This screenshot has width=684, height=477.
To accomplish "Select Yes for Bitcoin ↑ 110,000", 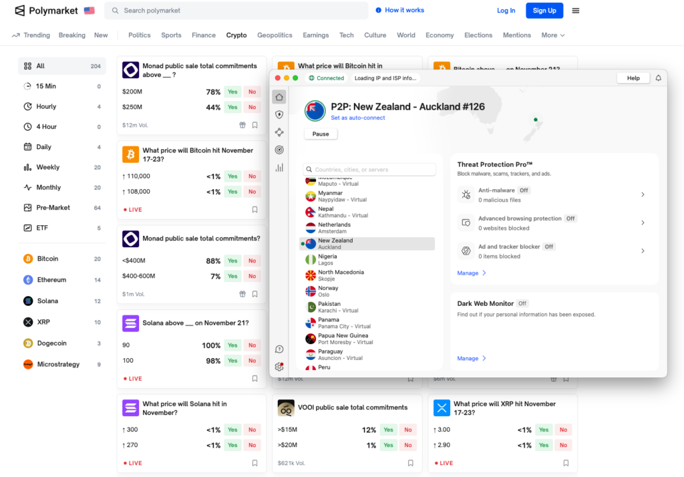I will coord(232,176).
